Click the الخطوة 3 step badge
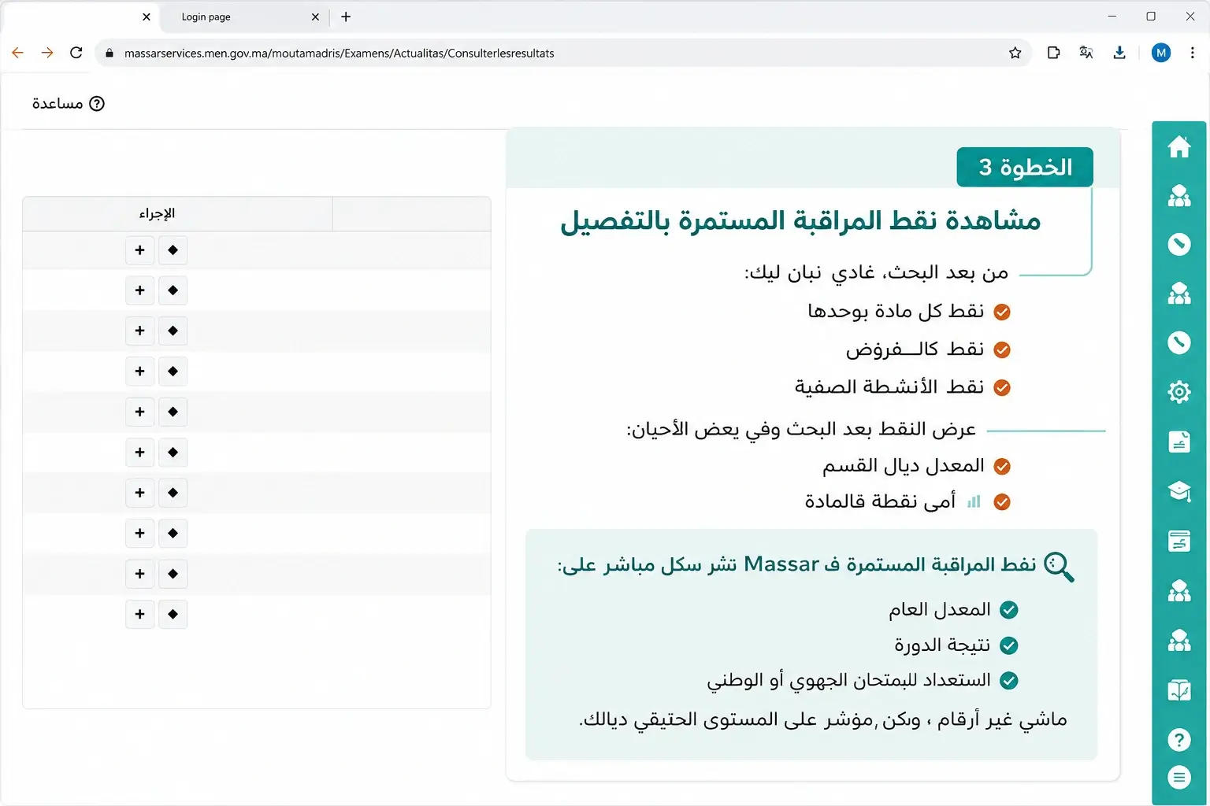The image size is (1210, 806). point(1025,167)
